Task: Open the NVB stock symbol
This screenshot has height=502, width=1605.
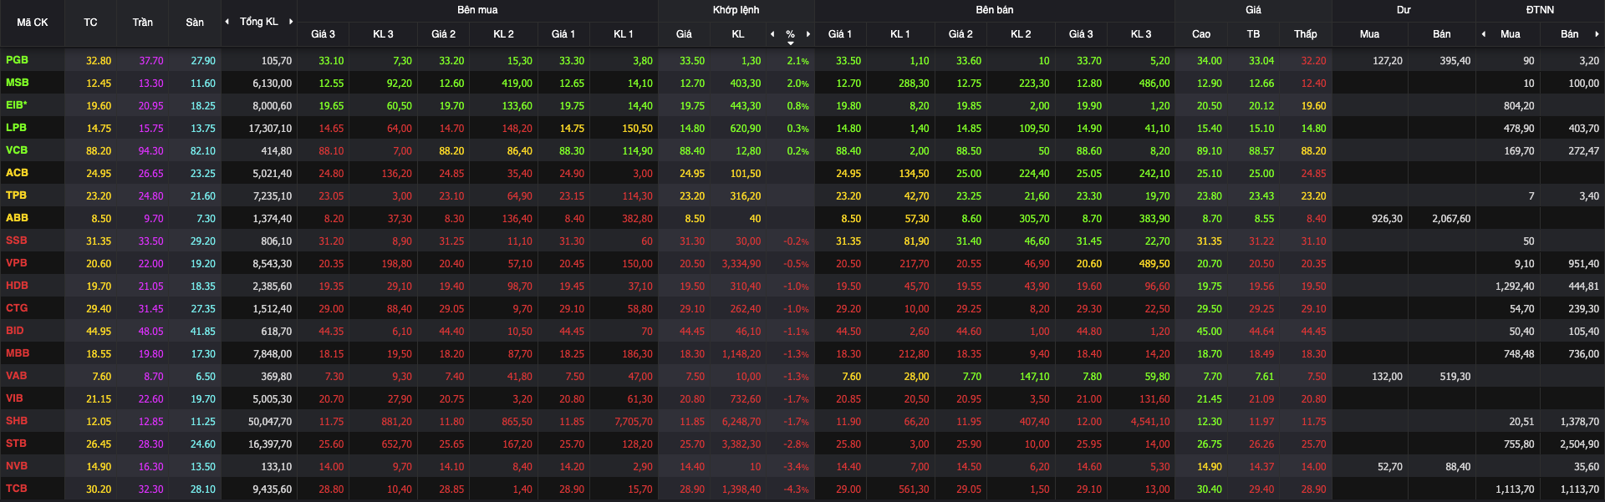Action: tap(17, 466)
